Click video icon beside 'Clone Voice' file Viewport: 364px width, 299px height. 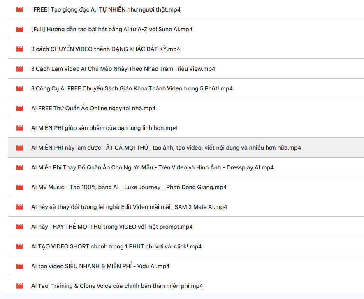(x=20, y=286)
